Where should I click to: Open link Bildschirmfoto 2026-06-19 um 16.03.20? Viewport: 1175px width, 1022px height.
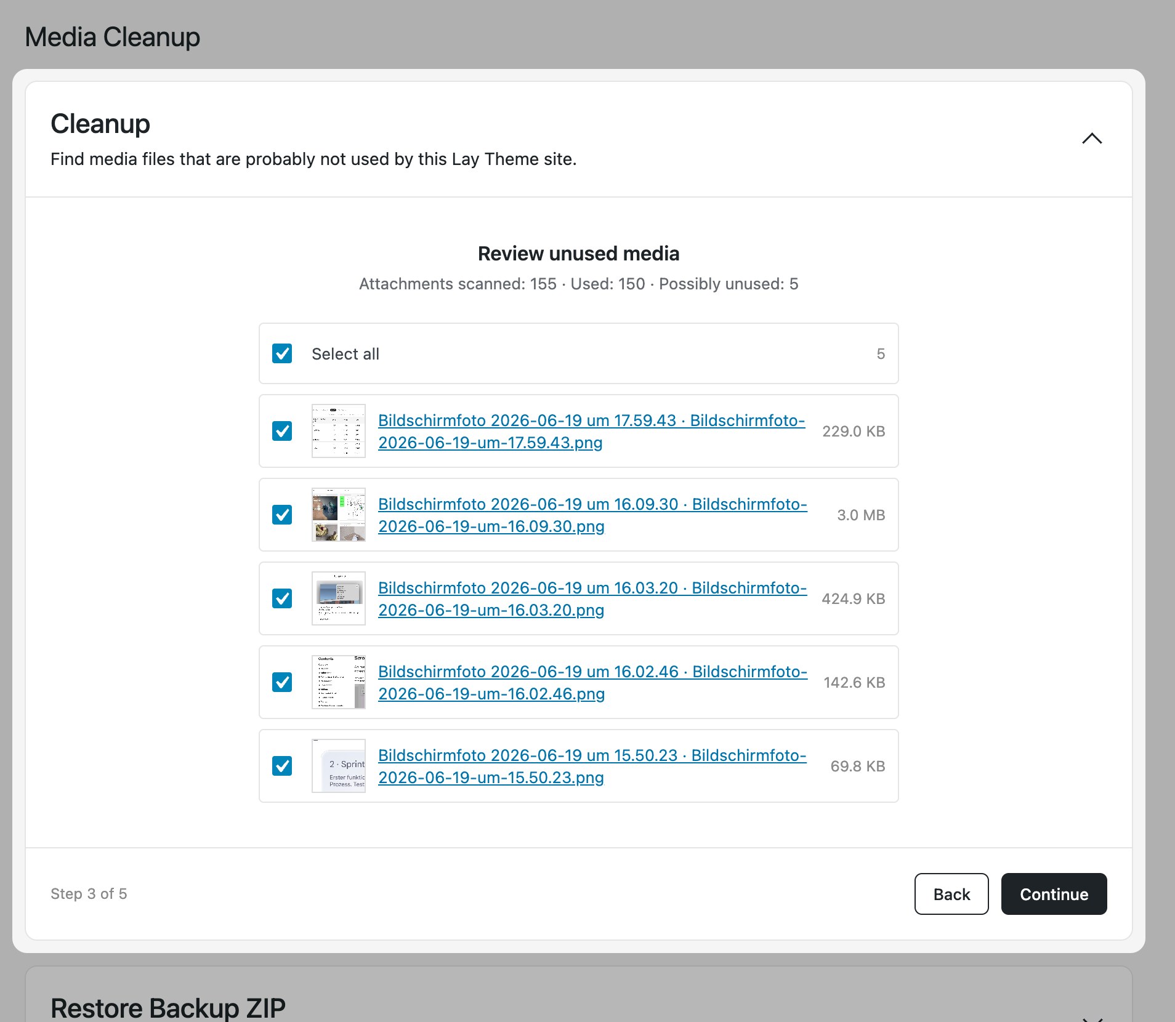coord(592,598)
